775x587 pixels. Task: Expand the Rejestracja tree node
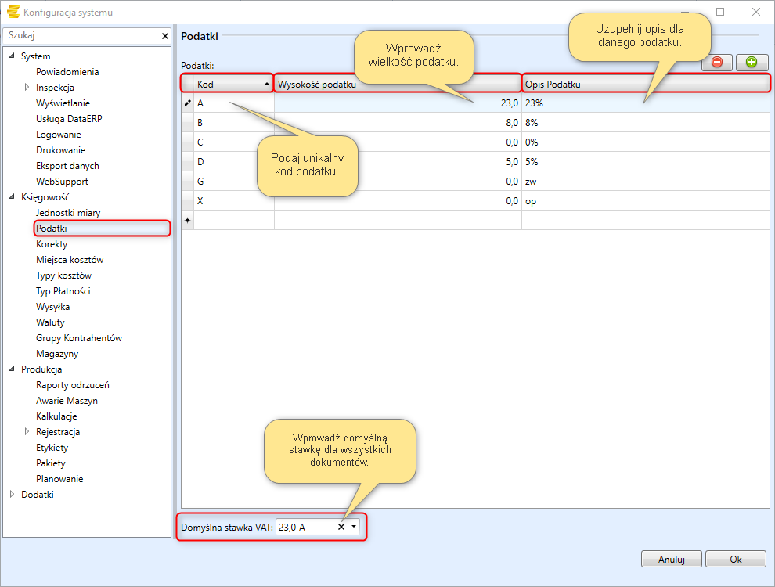tap(27, 432)
